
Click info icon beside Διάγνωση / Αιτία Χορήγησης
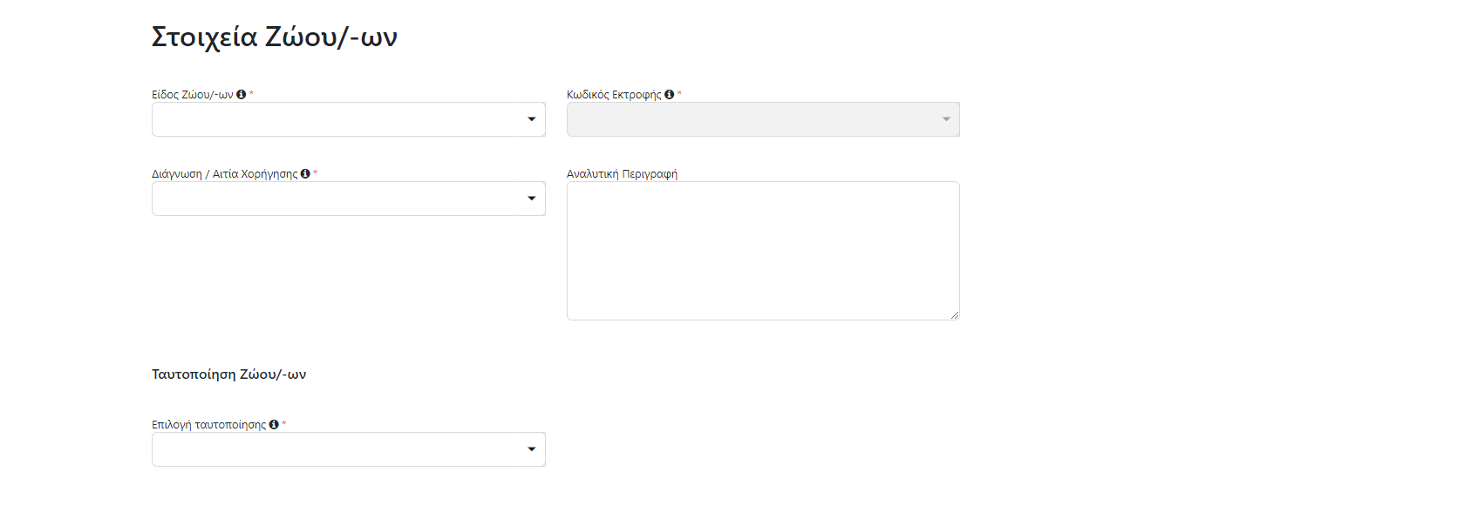305,174
